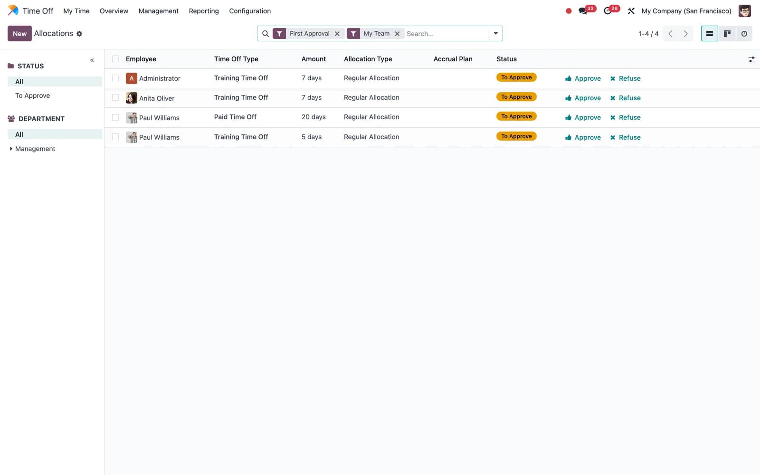Open the My Time menu

[76, 11]
